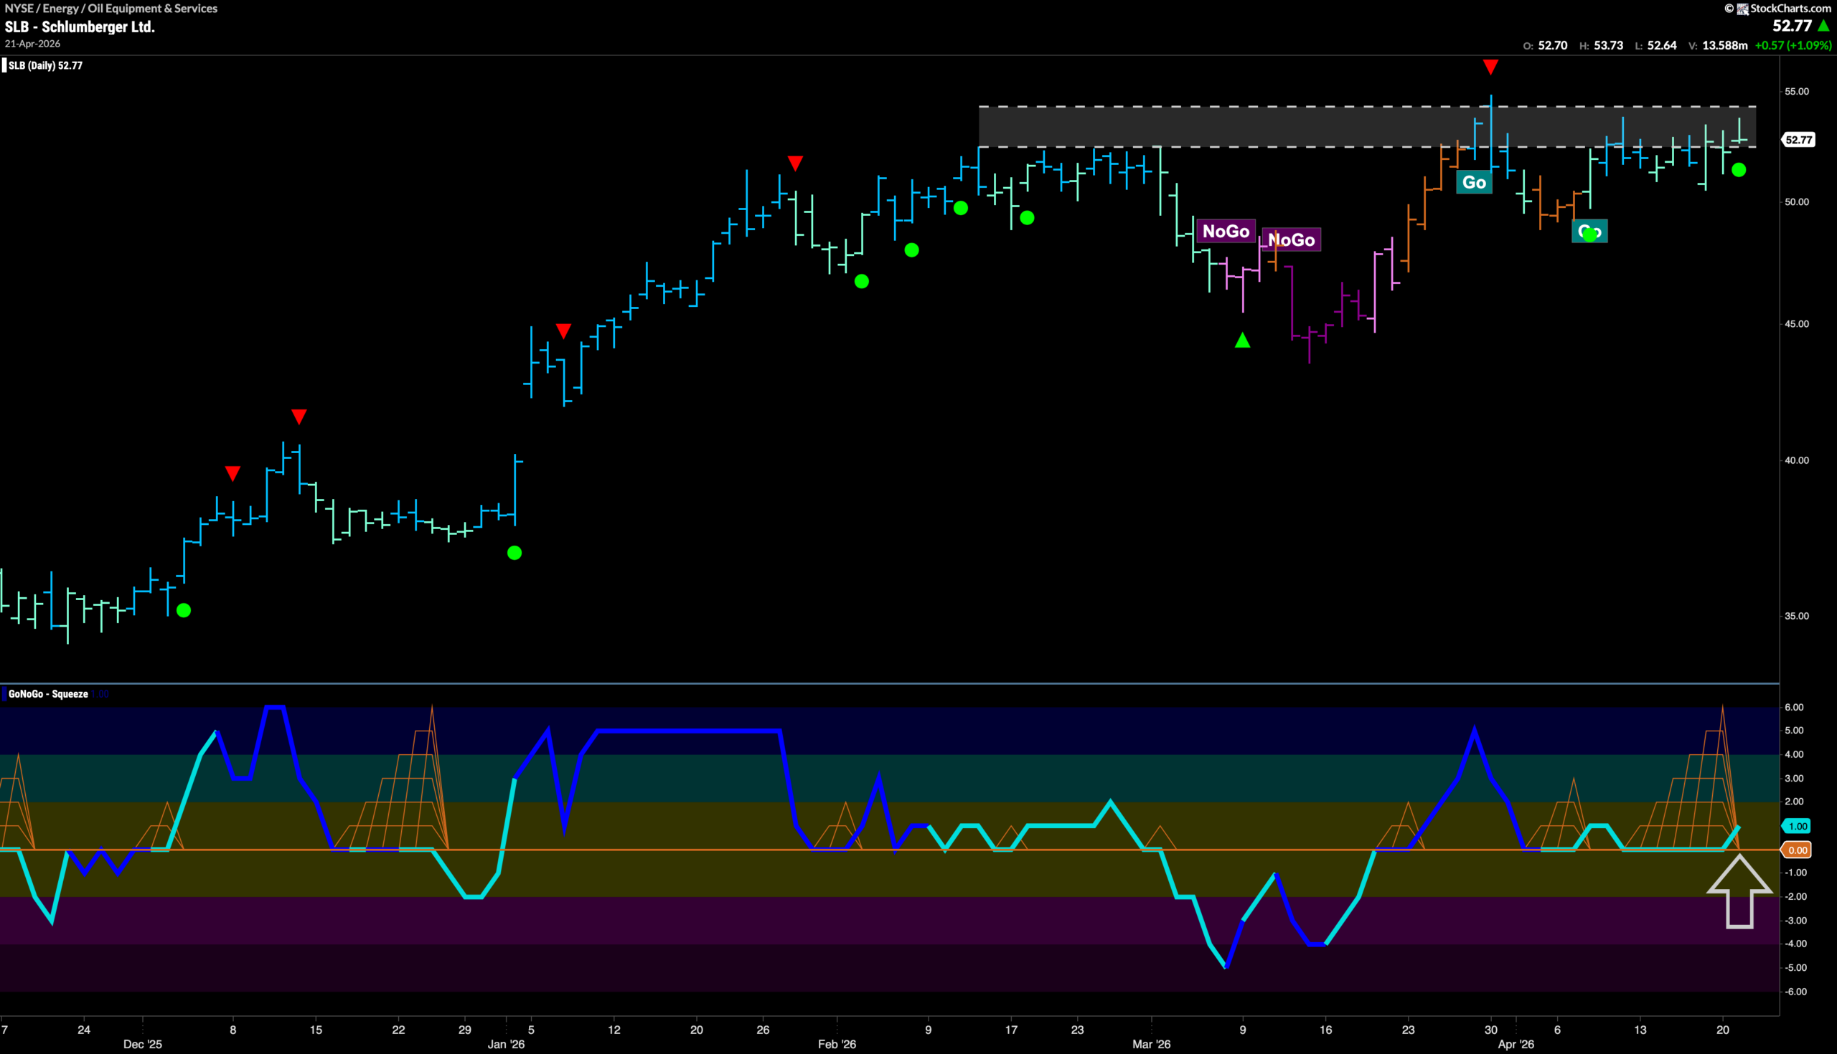
Task: Click the 50.00 price axis label
Action: [x=1796, y=202]
